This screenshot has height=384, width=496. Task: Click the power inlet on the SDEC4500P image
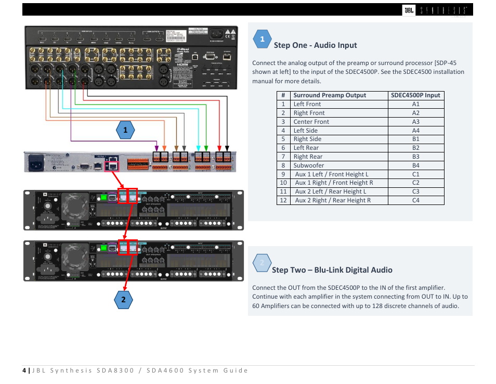coord(36,163)
